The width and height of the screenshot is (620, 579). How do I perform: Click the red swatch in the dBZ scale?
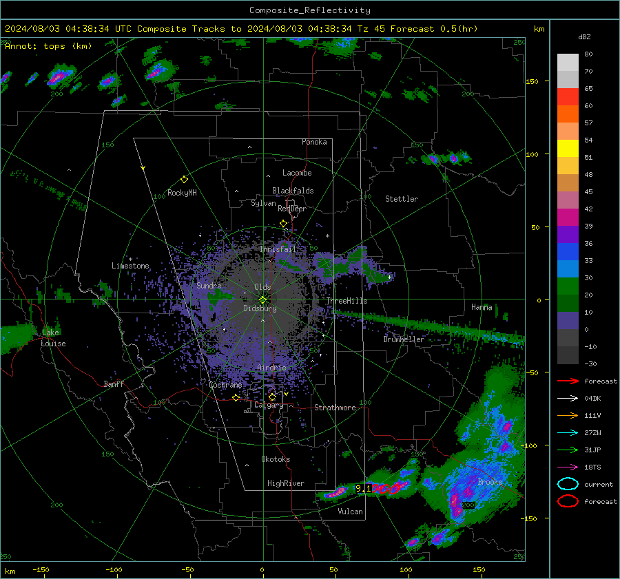(568, 97)
